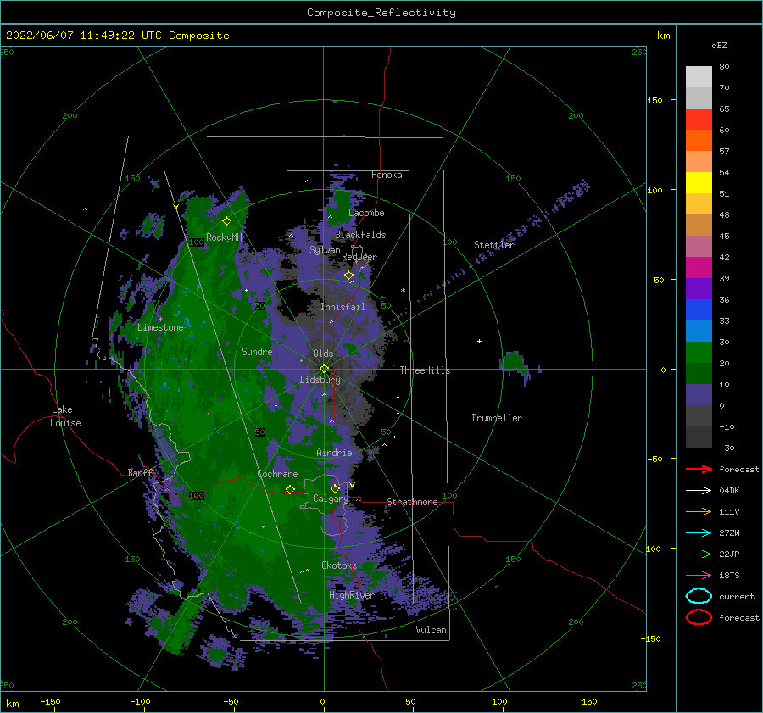Select the blue 33-36 dBZ swatch
Viewport: 763px width, 713px height.
pos(699,309)
